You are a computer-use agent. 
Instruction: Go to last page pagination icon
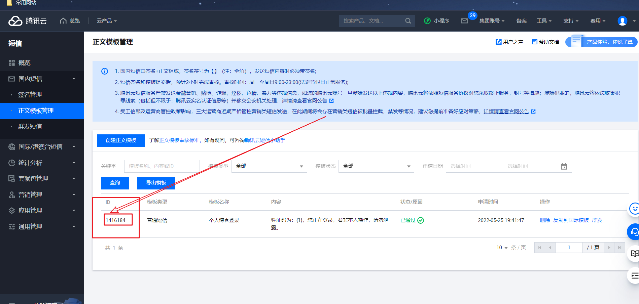point(619,248)
